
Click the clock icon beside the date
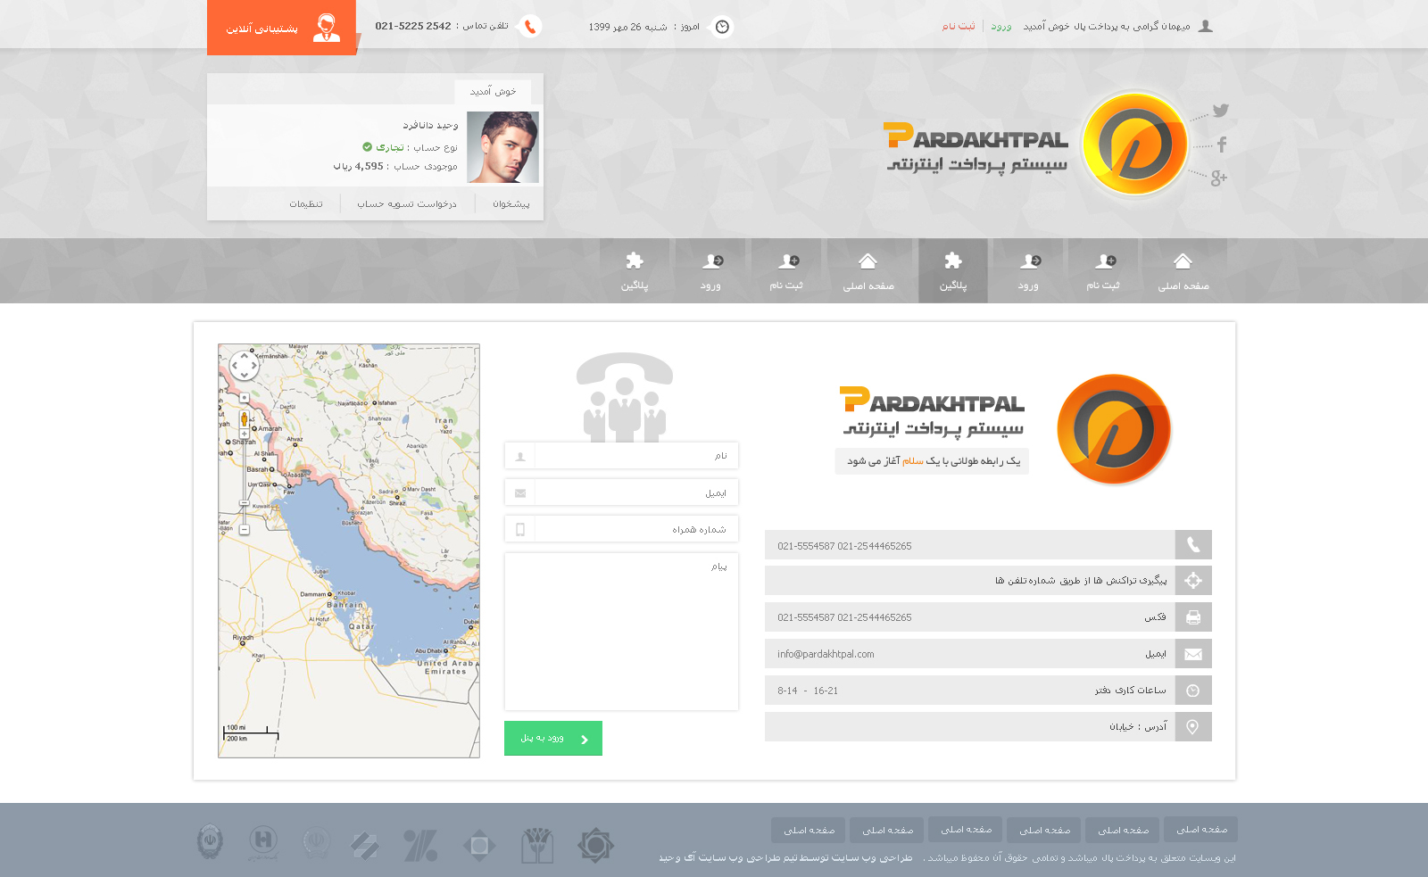point(722,27)
